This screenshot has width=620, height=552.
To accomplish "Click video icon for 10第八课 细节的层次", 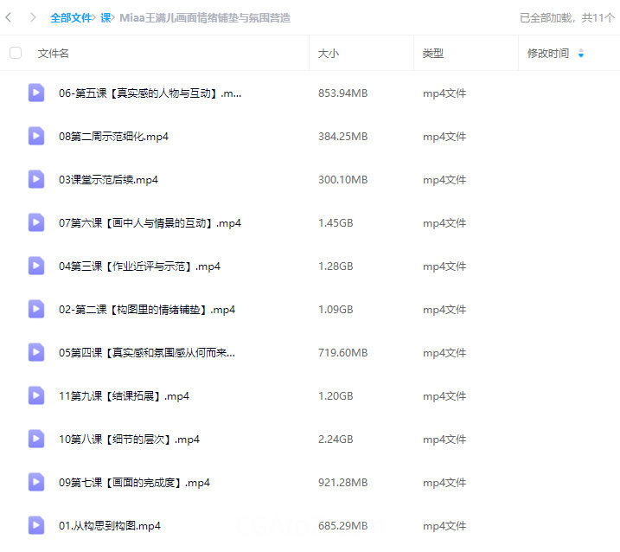I will pyautogui.click(x=35, y=439).
